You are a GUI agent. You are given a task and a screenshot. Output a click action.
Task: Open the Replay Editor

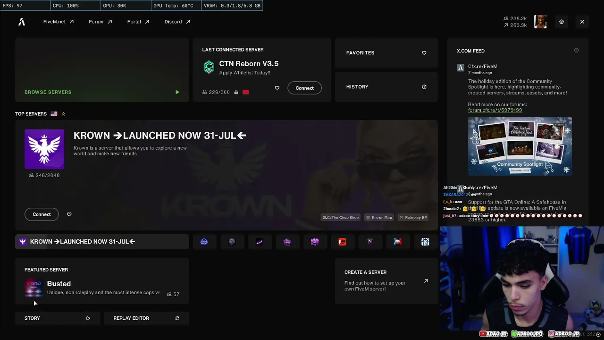146,318
